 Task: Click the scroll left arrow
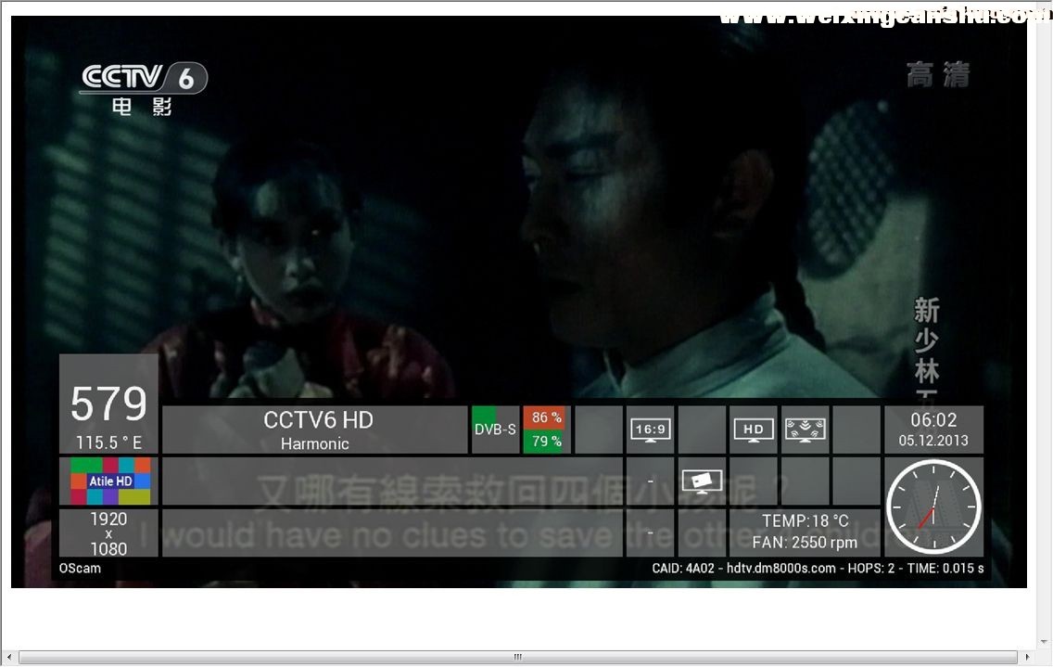point(8,657)
